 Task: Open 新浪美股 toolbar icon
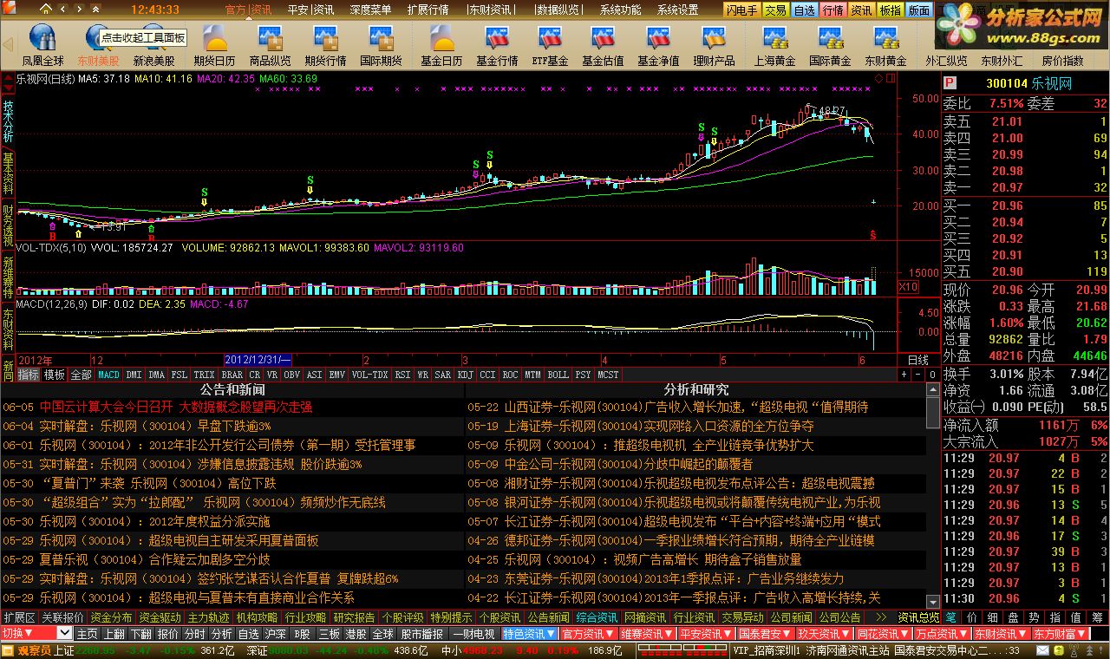click(x=153, y=47)
